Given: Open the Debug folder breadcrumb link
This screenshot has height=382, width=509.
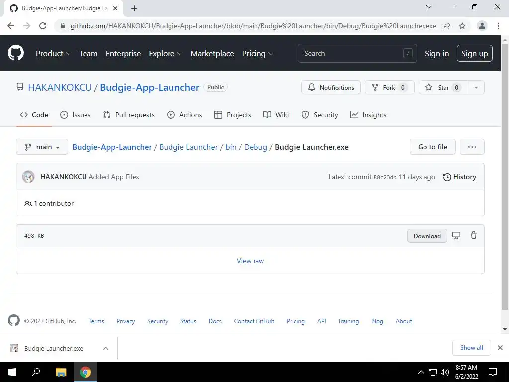Looking at the screenshot, I should [x=255, y=147].
